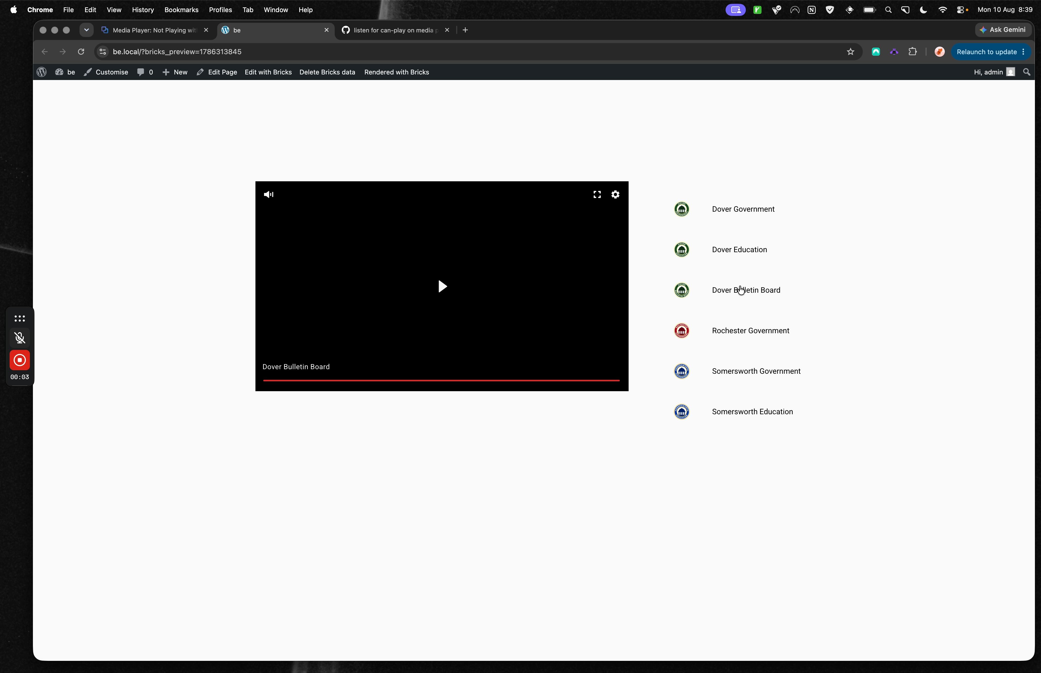The image size is (1041, 673).
Task: Stop the screen recording
Action: point(20,360)
